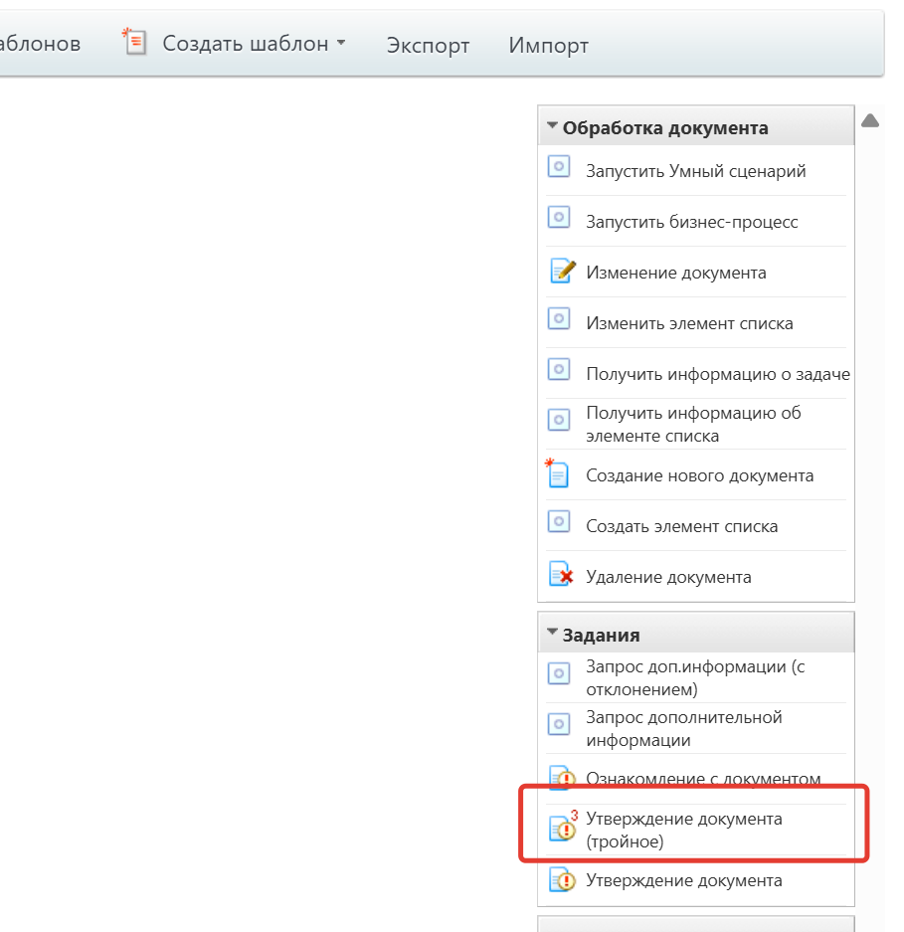Screen dimensions: 904x932
Task: Click the Создать элемент списка icon
Action: [559, 522]
